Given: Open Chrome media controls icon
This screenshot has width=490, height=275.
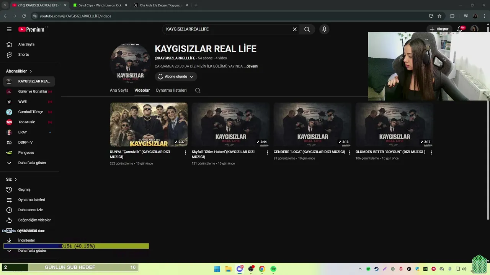Looking at the screenshot, I should coord(466,16).
